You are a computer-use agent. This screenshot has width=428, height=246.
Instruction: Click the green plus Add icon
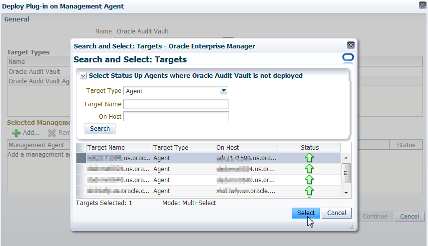pyautogui.click(x=16, y=133)
